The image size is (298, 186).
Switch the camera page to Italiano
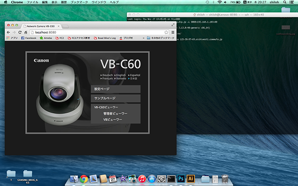click(x=120, y=79)
